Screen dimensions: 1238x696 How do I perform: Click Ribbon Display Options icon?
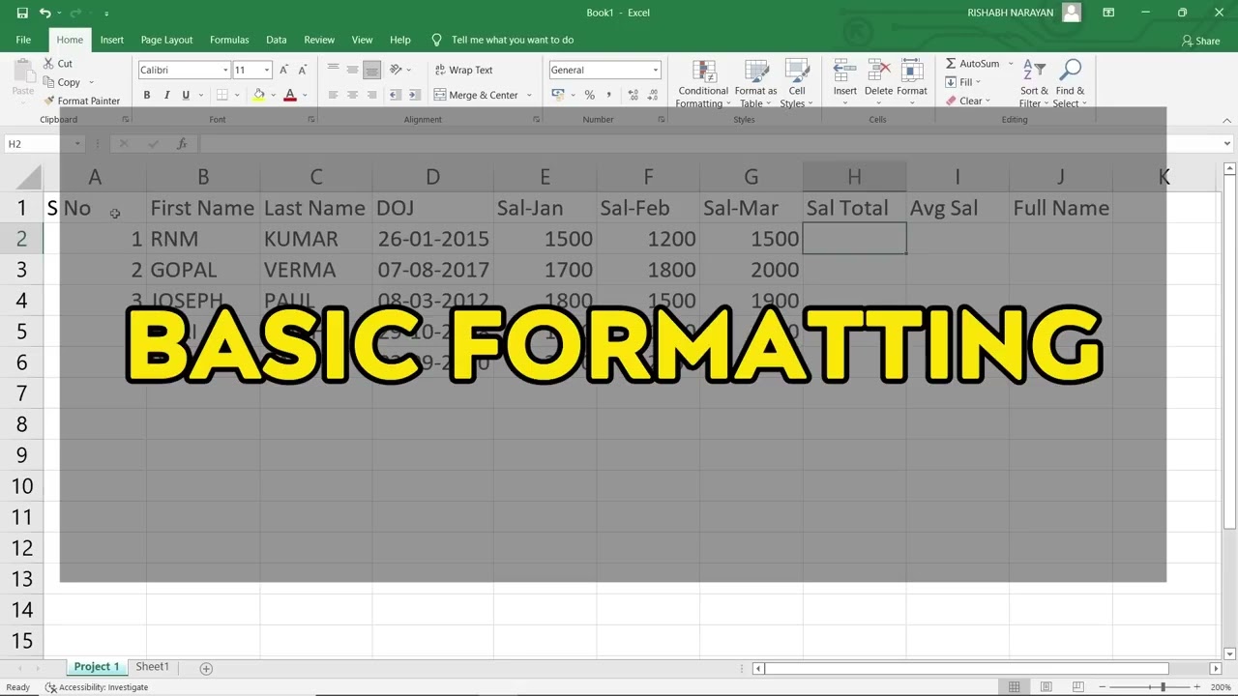(1108, 13)
